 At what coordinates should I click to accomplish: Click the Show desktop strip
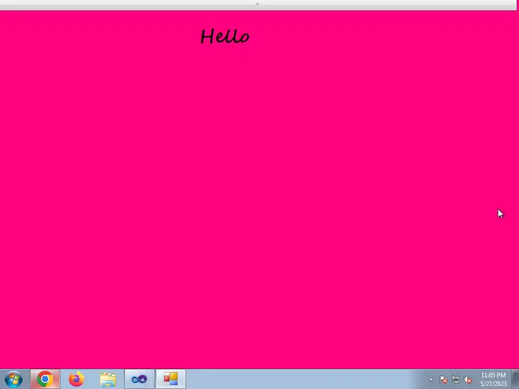pos(515,379)
